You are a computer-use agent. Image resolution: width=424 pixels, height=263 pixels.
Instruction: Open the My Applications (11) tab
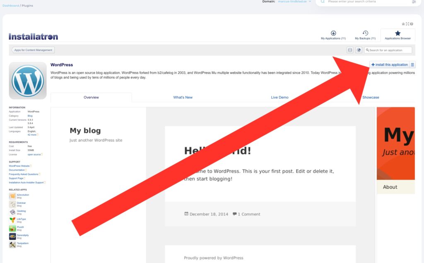tap(333, 36)
